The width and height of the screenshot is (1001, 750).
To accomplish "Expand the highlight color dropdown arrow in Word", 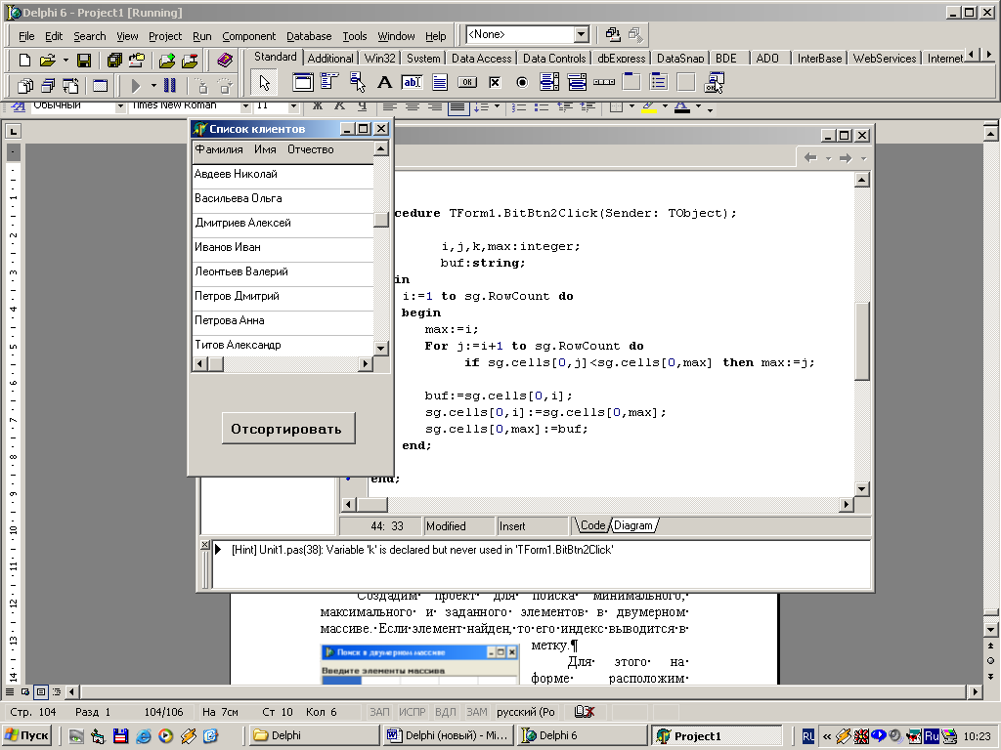I will tap(665, 106).
